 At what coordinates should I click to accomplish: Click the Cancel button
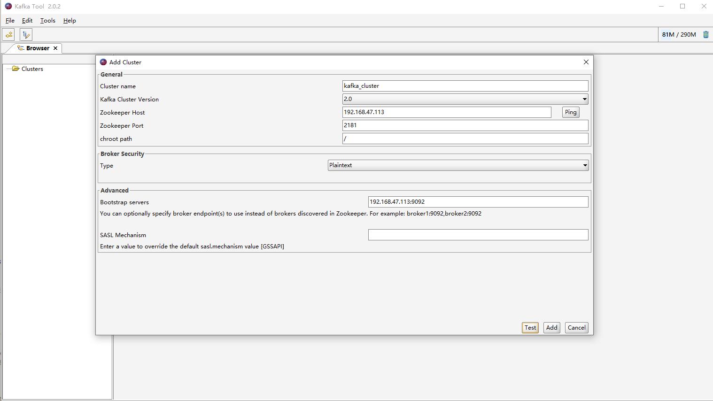click(576, 328)
